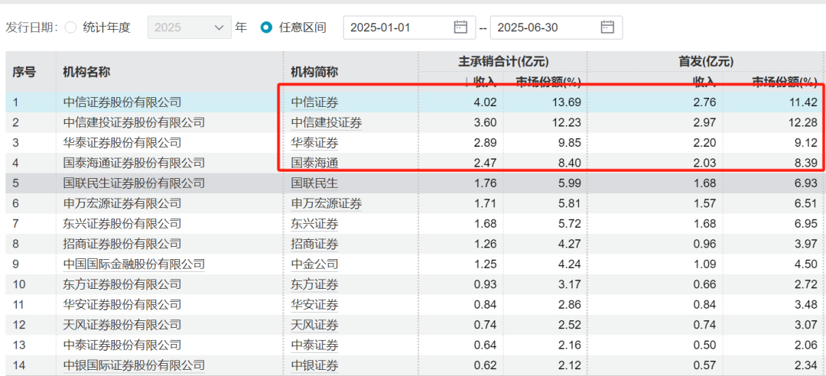Open the 中银证券 short-name link
The image size is (826, 376).
coord(314,365)
